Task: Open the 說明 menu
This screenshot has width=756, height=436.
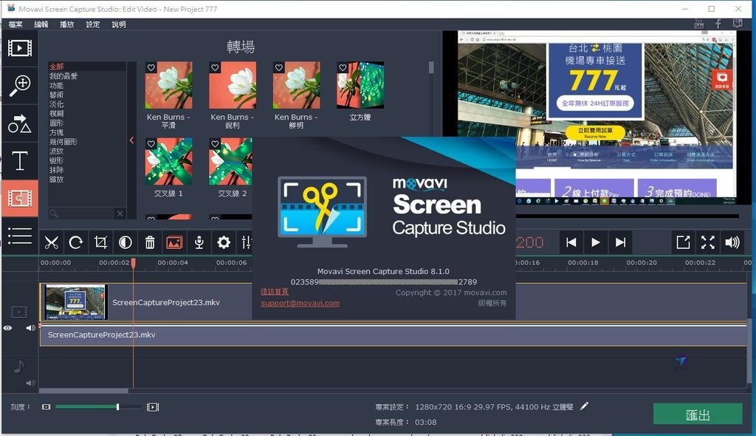Action: pos(119,24)
